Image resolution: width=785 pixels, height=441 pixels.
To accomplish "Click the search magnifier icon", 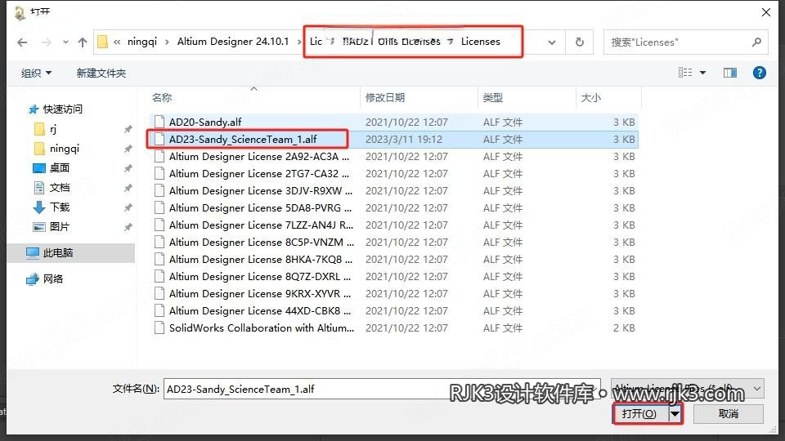I will coord(756,42).
